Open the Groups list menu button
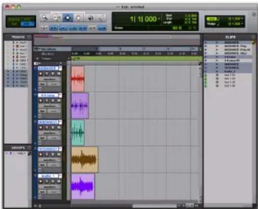Image resolution: width=258 pixels, height=209 pixels. click(x=29, y=148)
